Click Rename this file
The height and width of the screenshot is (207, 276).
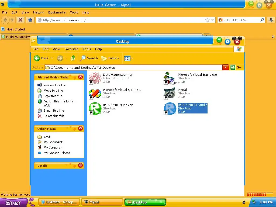tap(55, 85)
